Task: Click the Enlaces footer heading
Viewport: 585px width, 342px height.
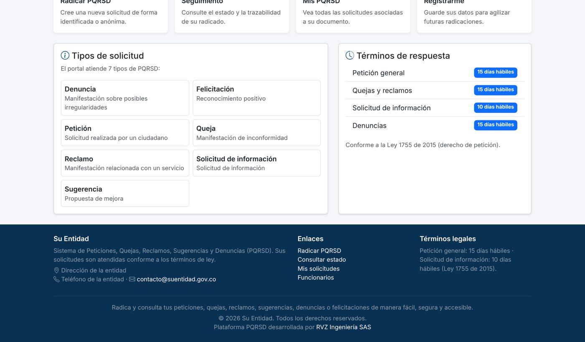Action: [x=310, y=239]
